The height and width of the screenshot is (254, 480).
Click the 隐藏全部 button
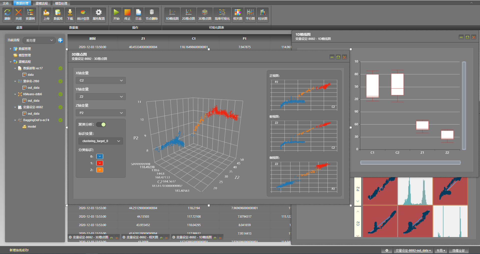coord(458,251)
